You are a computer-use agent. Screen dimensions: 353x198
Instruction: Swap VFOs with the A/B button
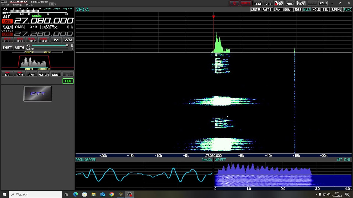[x=33, y=27]
